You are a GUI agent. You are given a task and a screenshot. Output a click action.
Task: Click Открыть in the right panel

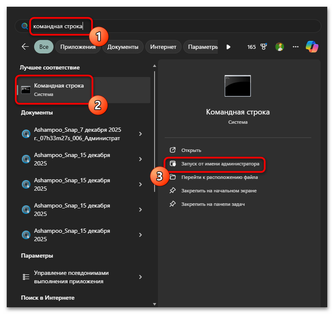(191, 150)
